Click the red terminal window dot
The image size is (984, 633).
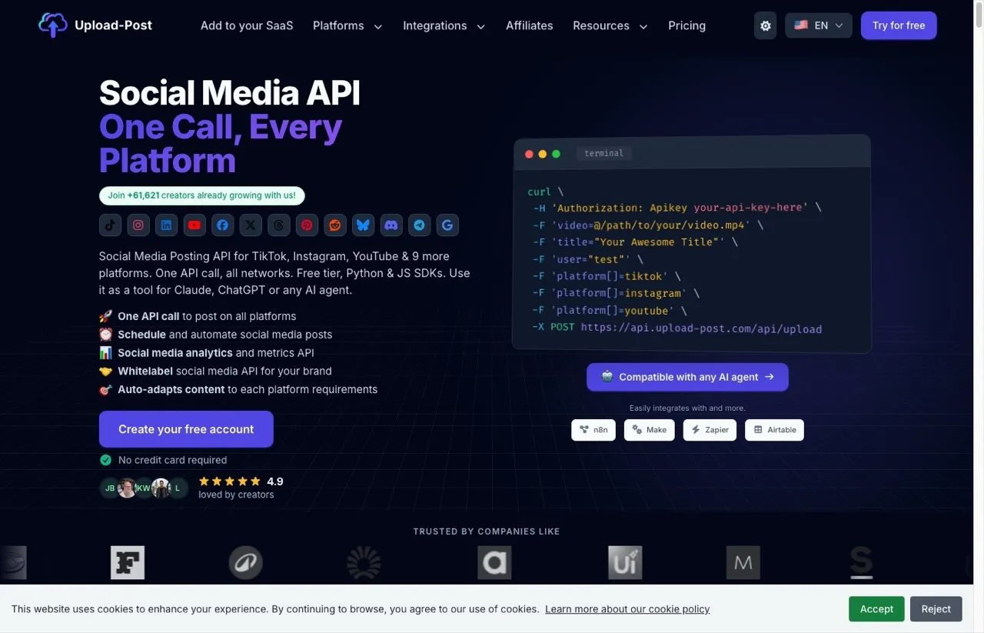click(529, 154)
